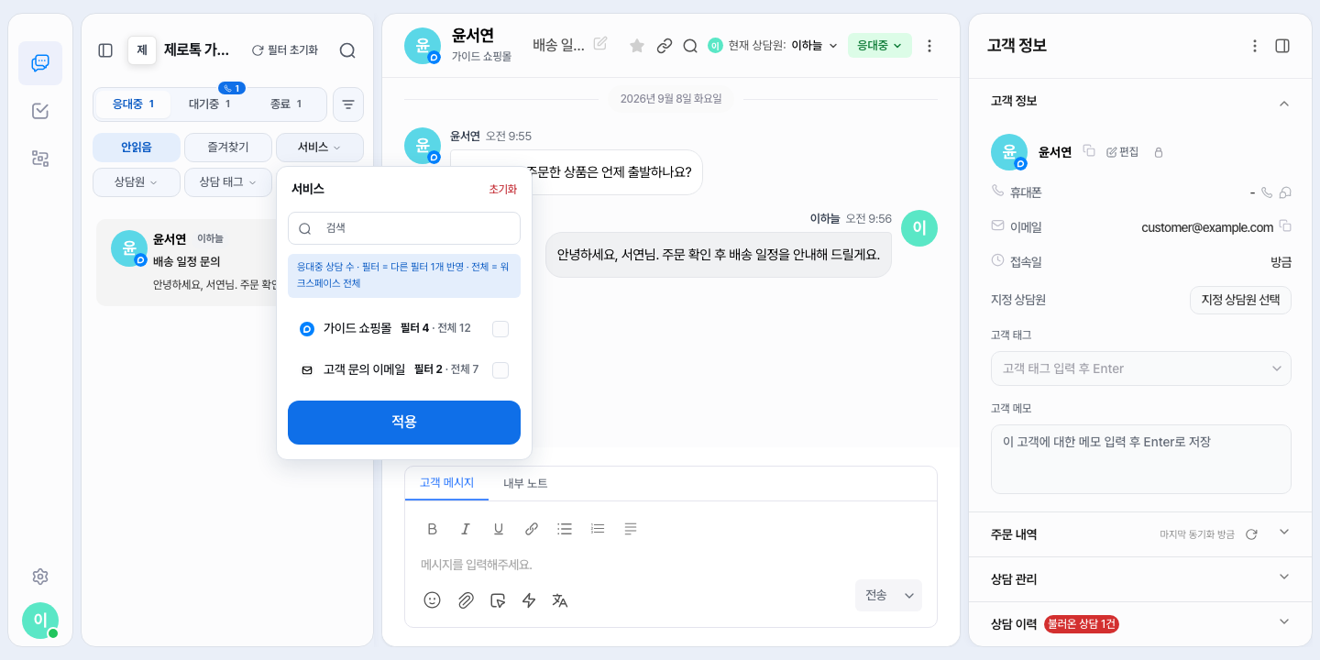Viewport: 1320px width, 660px height.
Task: Open the advanced filter icon beside the 종료 tab
Action: (348, 104)
